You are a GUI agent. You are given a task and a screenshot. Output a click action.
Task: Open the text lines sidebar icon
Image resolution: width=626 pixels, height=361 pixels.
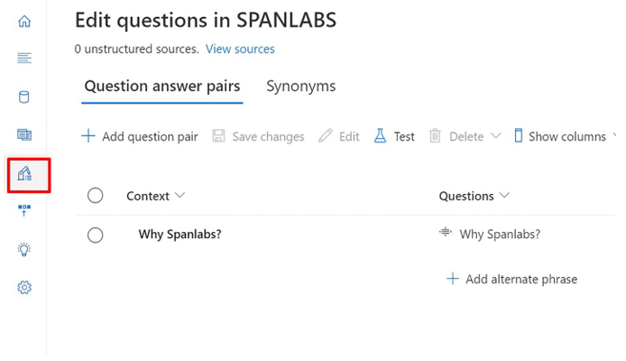24,59
